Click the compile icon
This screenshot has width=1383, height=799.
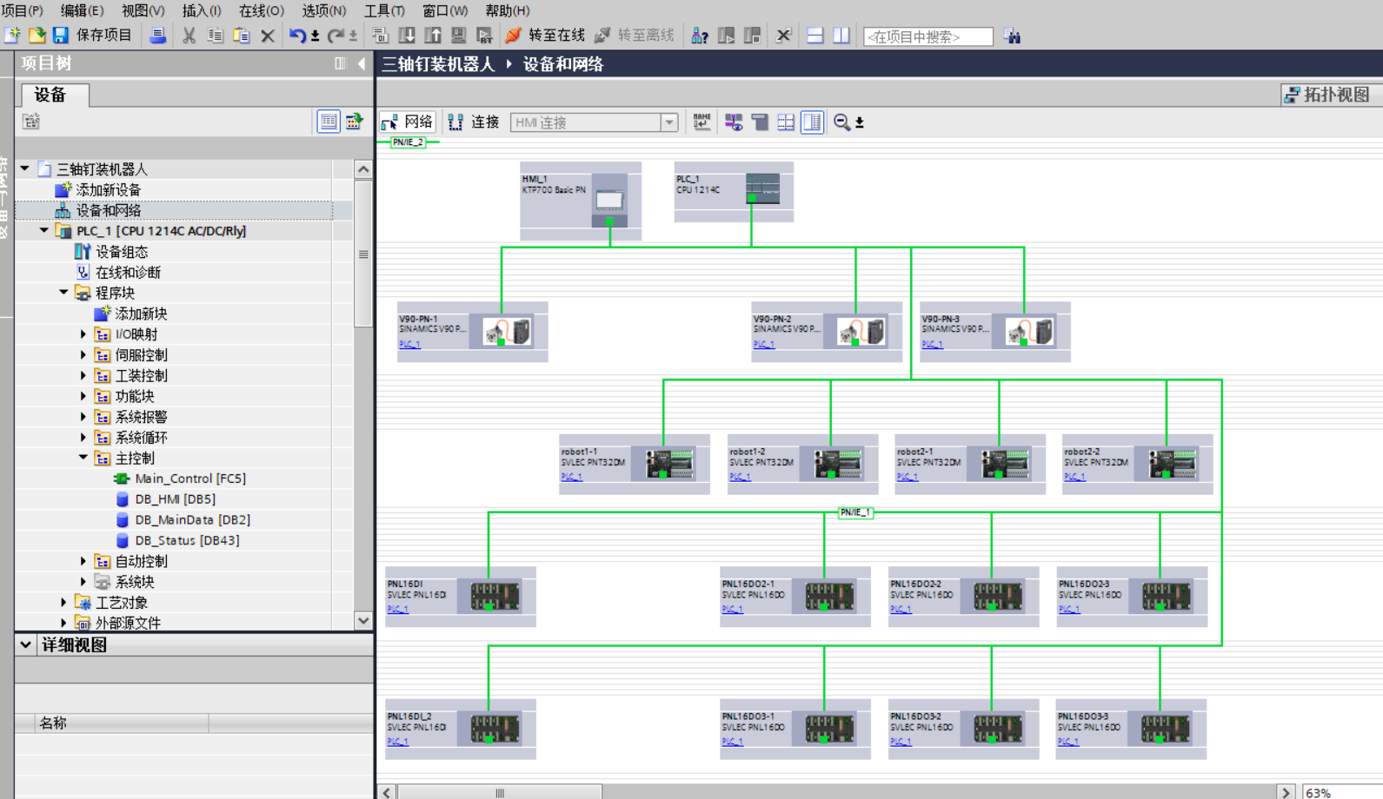coord(380,36)
